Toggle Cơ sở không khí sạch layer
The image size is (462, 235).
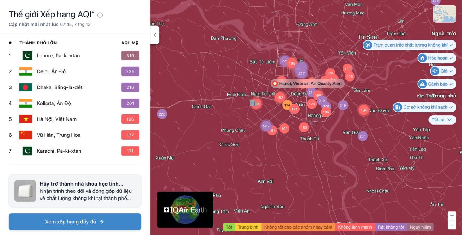(424, 107)
